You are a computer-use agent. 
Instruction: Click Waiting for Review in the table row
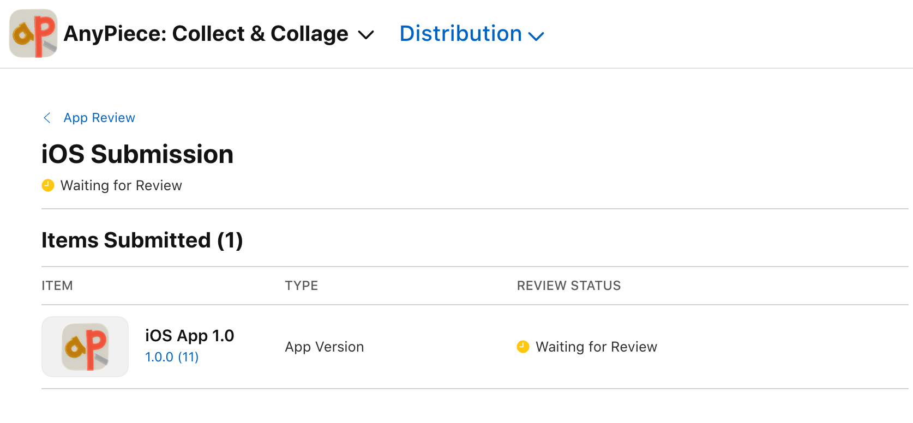tap(597, 347)
